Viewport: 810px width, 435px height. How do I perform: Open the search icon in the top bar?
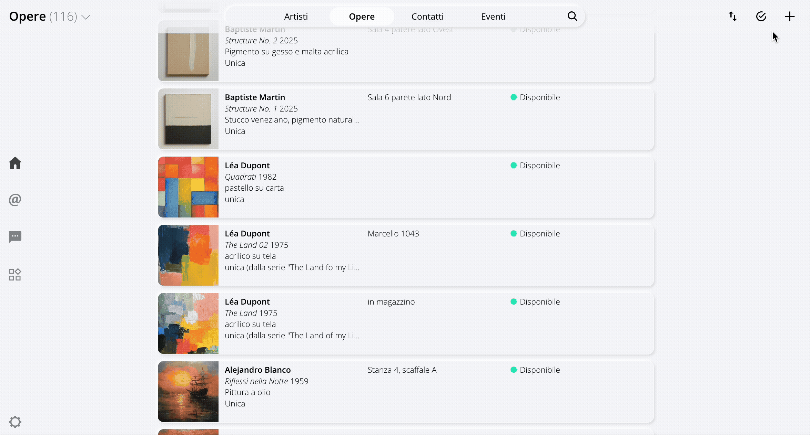(572, 16)
